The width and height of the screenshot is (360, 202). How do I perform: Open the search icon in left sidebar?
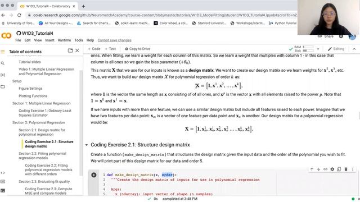[3, 63]
